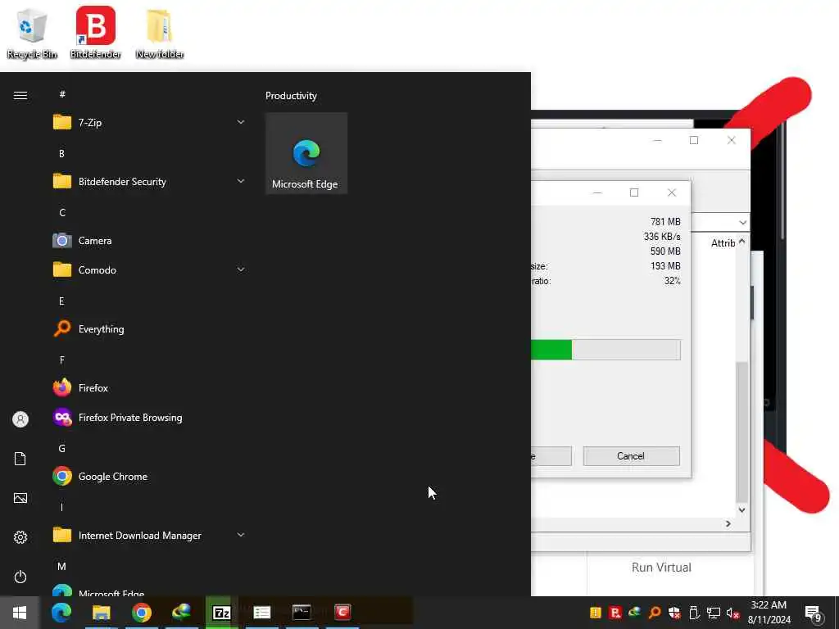Launch Everything search app from Start menu
Viewport: 839px width, 629px height.
point(149,329)
